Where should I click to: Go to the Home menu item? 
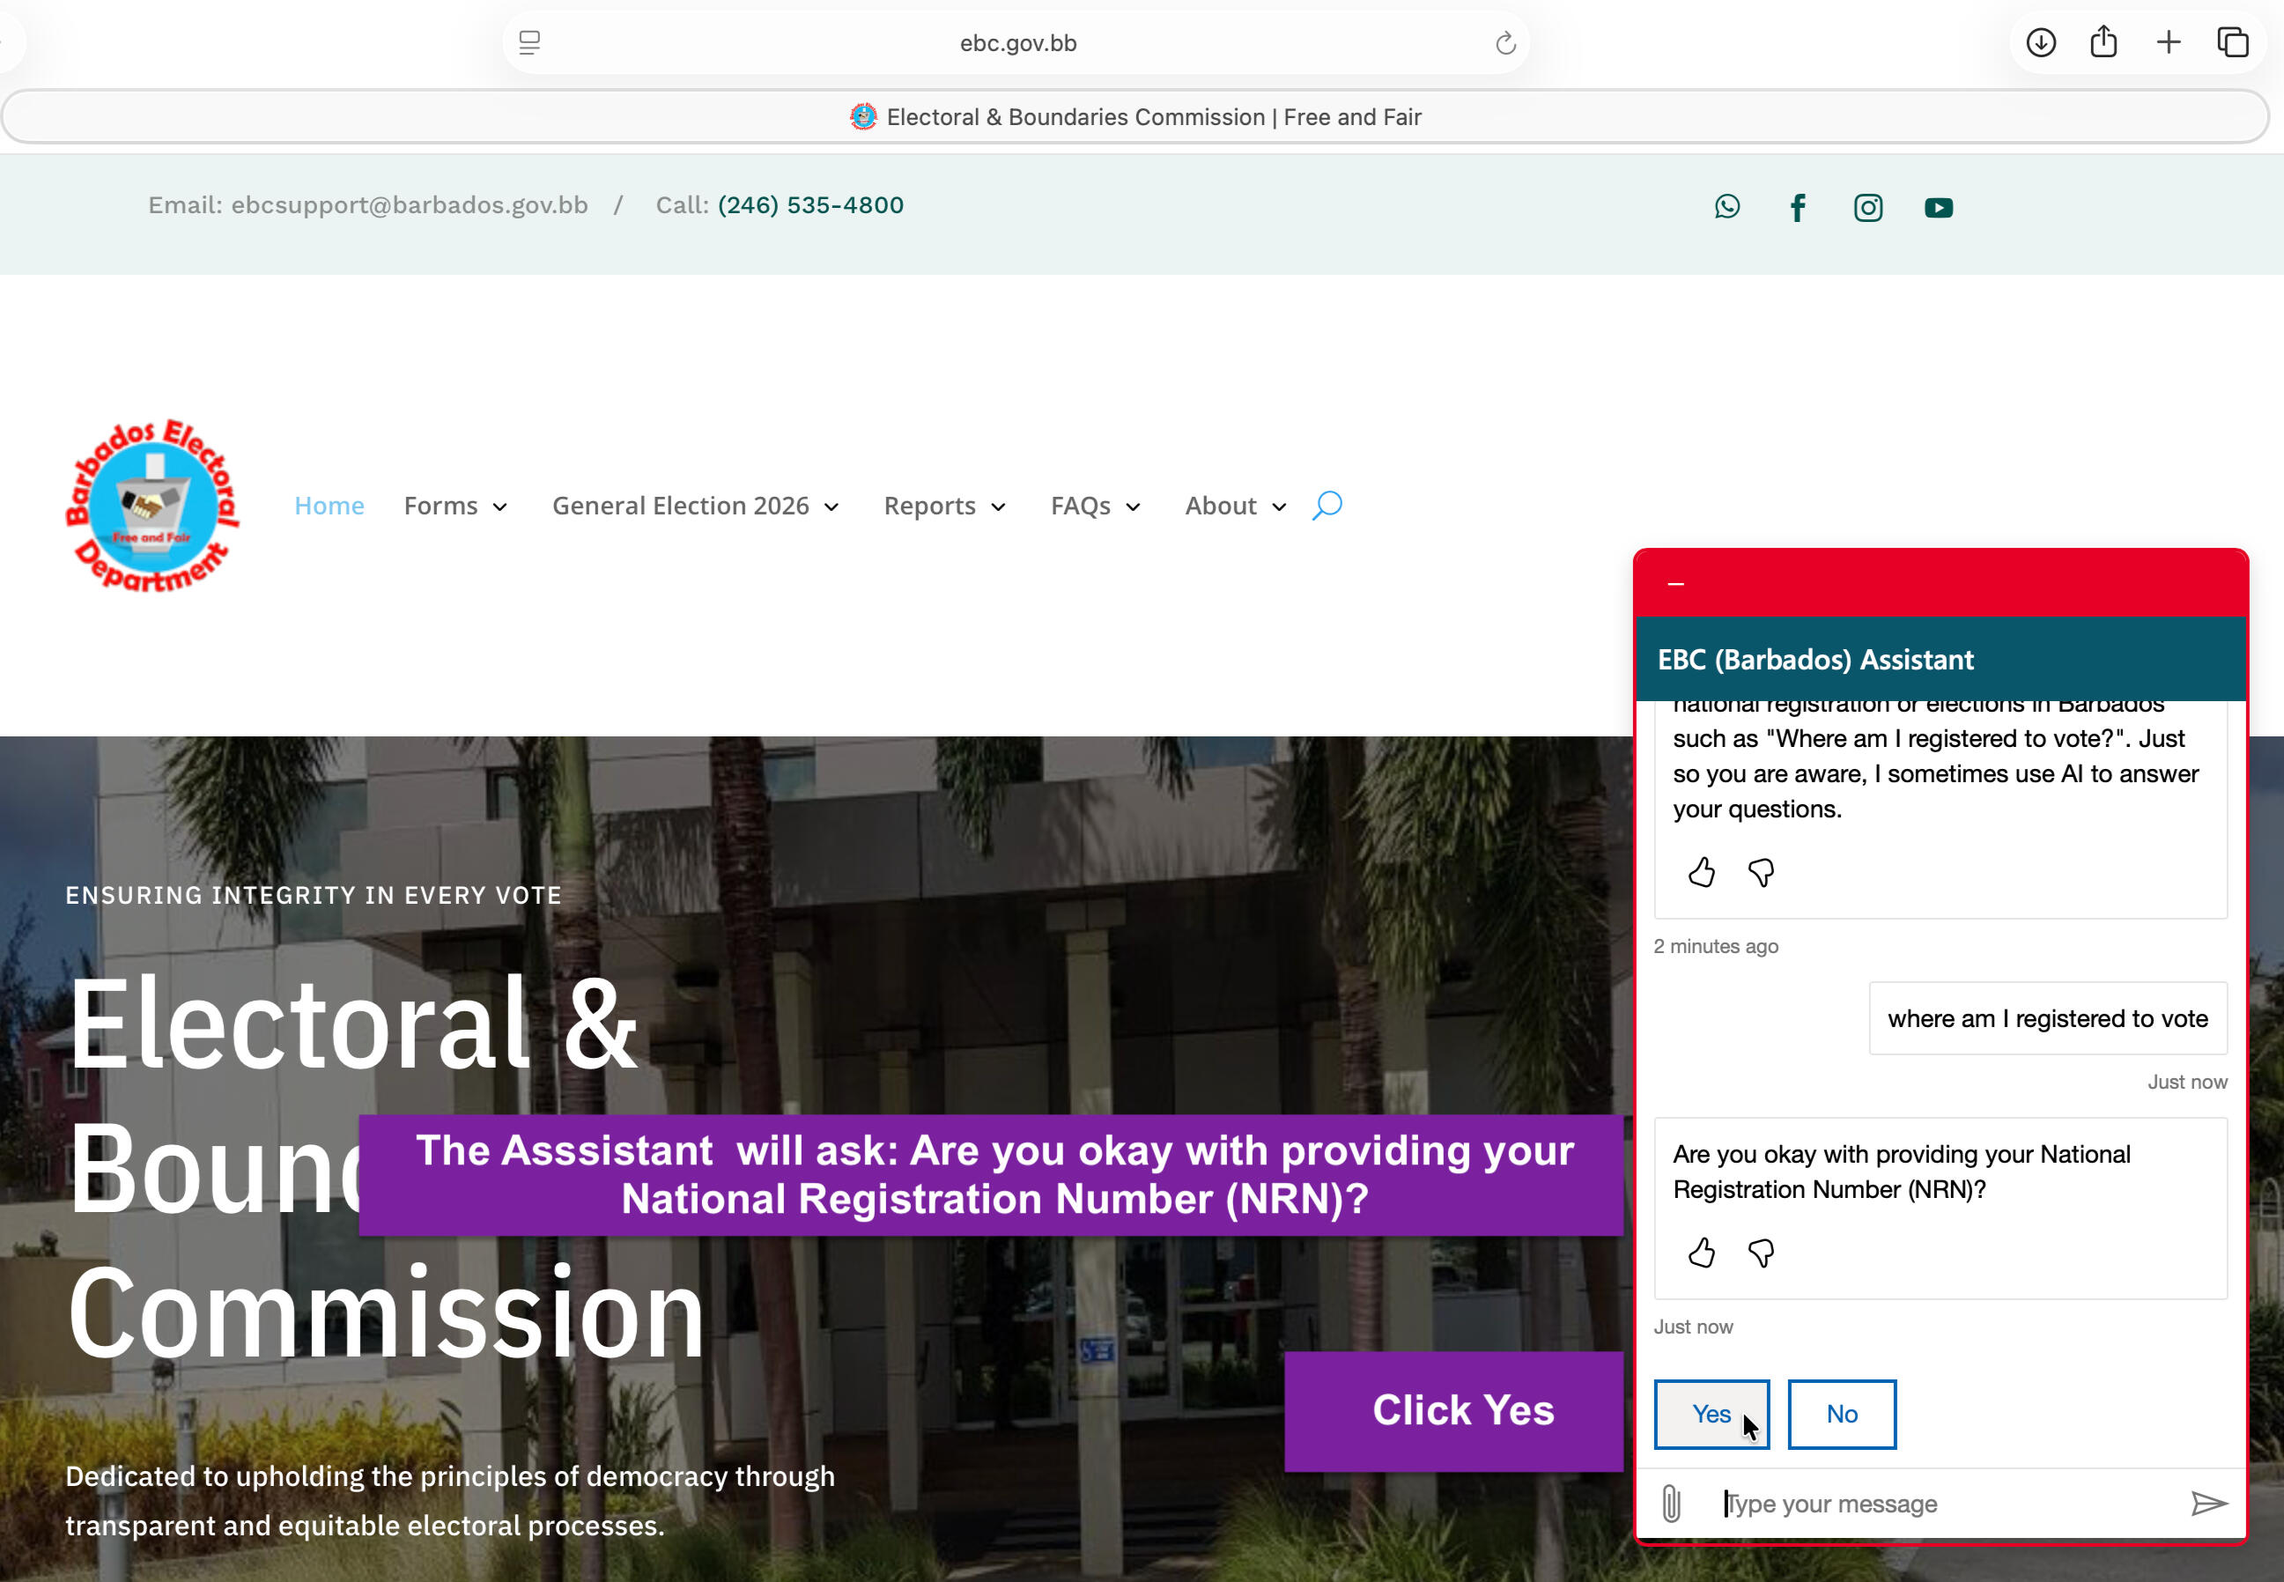tap(329, 506)
